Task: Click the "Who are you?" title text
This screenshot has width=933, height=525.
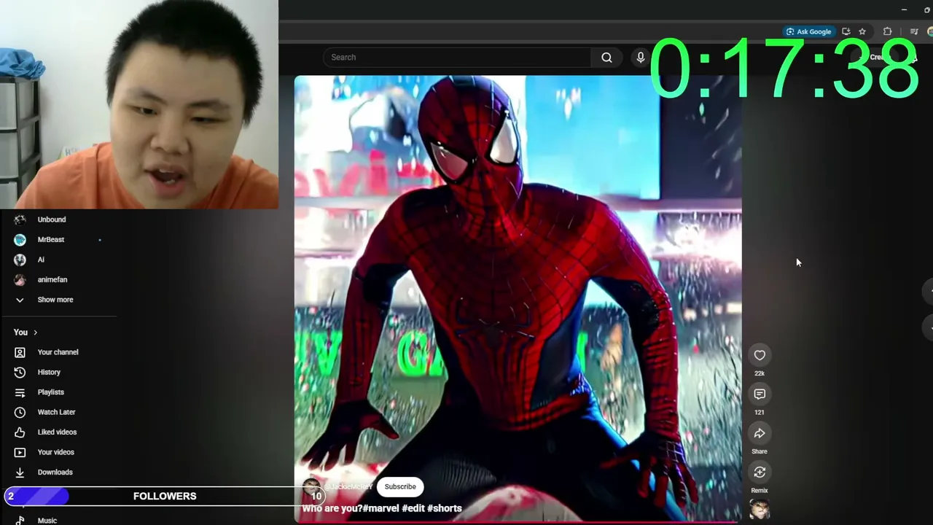Action: click(332, 508)
